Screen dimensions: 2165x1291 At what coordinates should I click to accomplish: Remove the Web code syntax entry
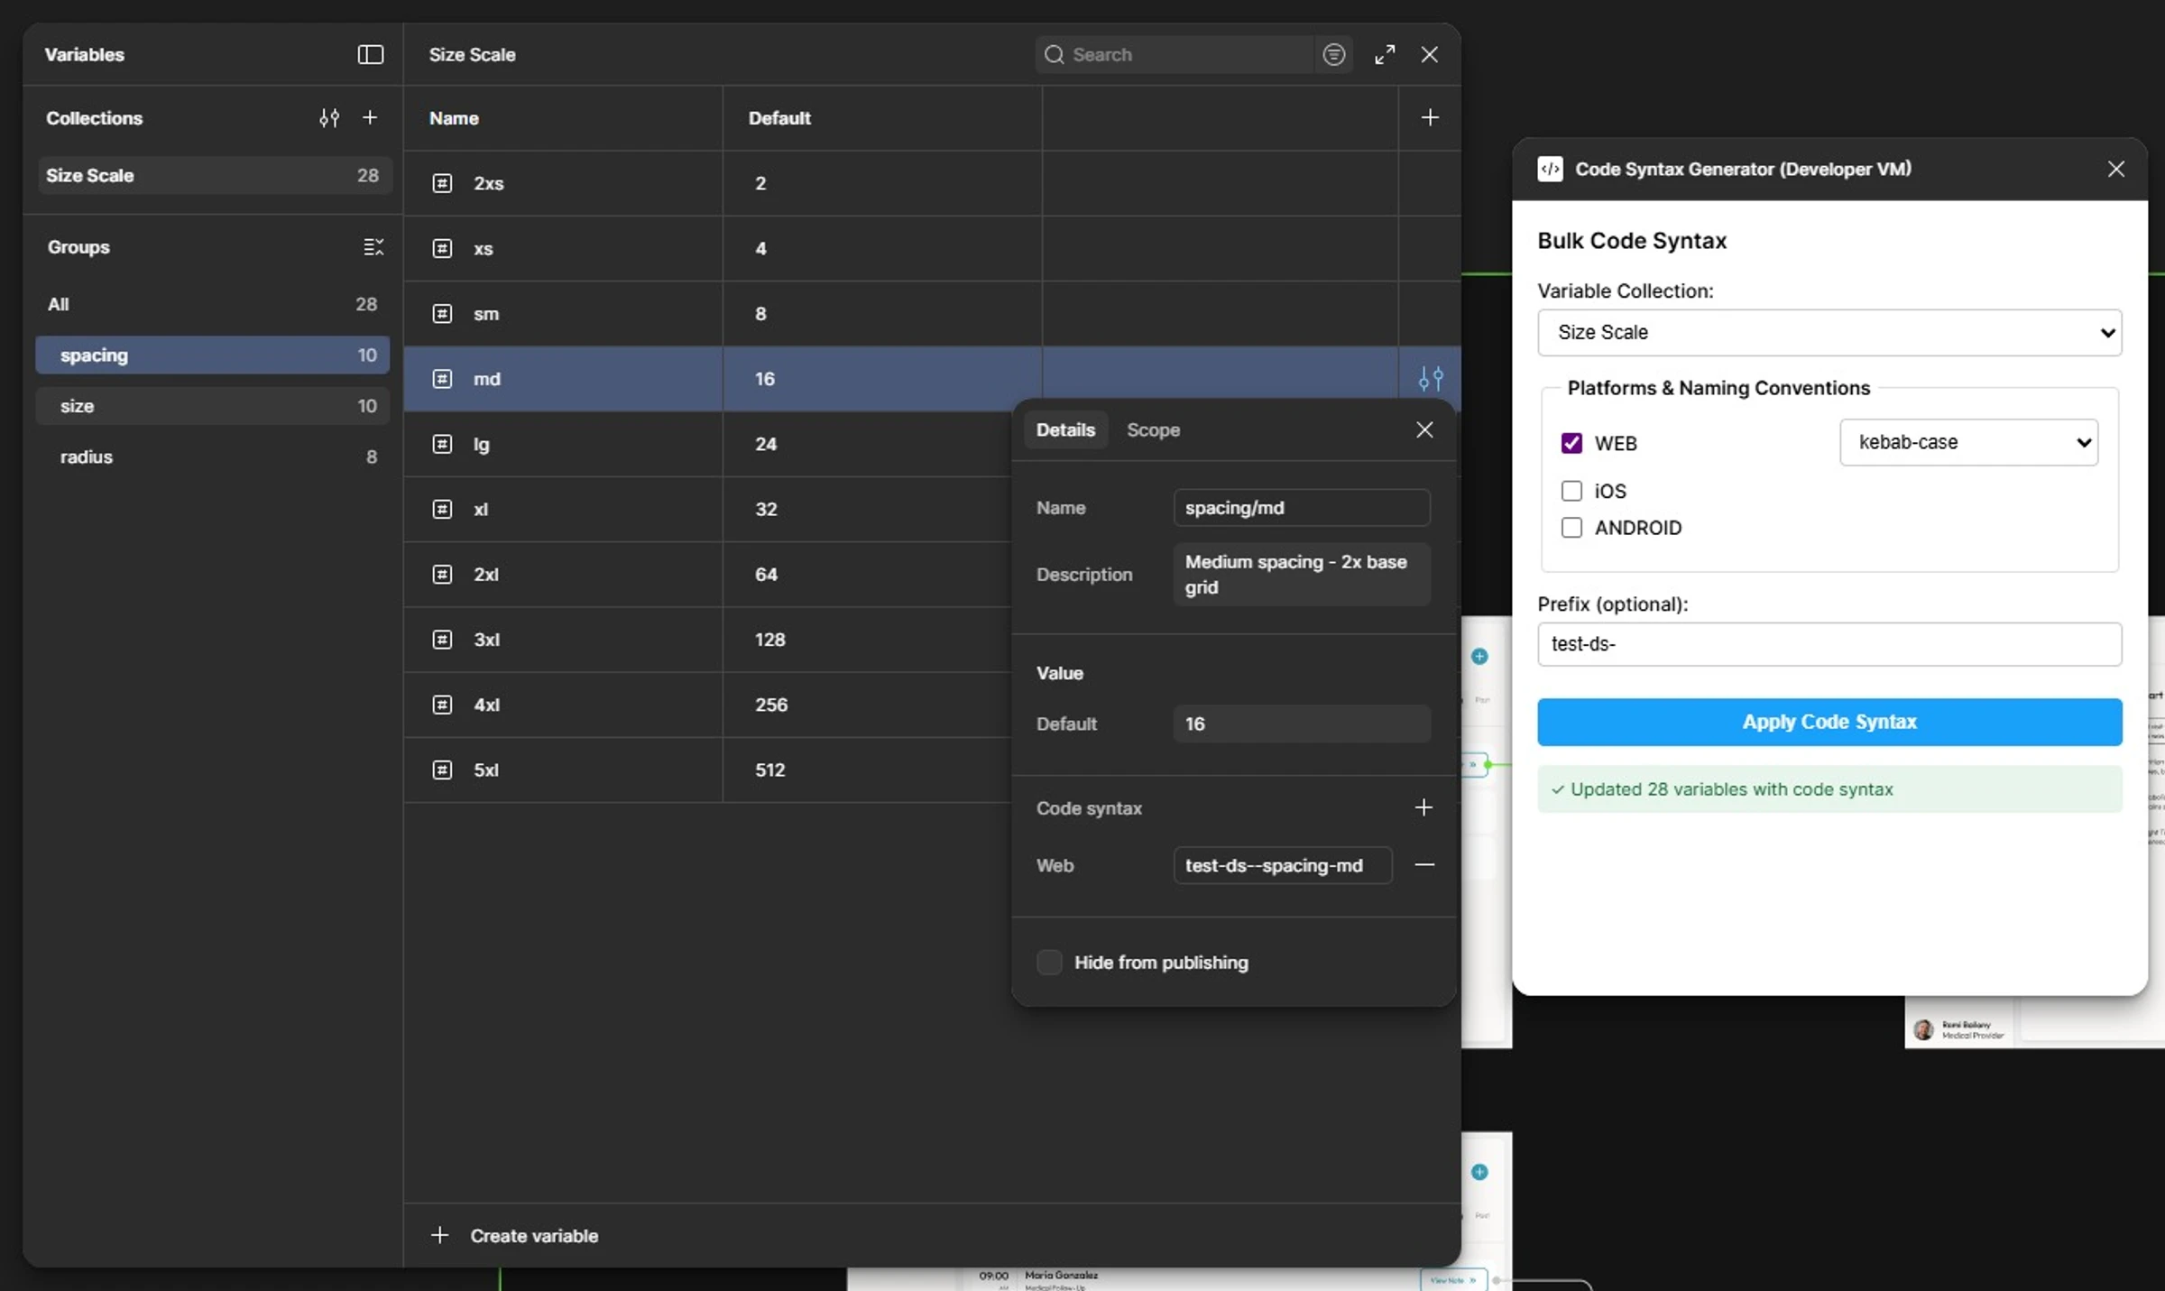(1424, 865)
